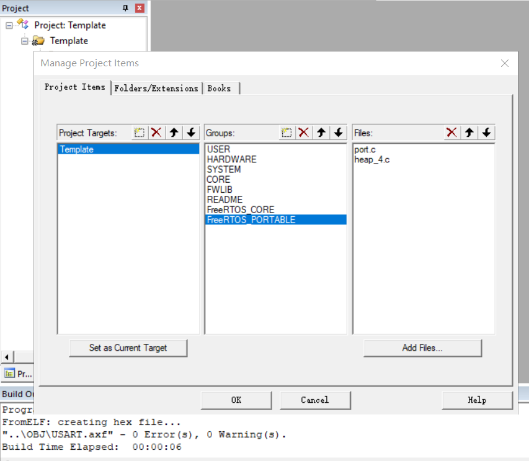Move Project Target up
Viewport: 529px width, 461px height.
tap(174, 133)
